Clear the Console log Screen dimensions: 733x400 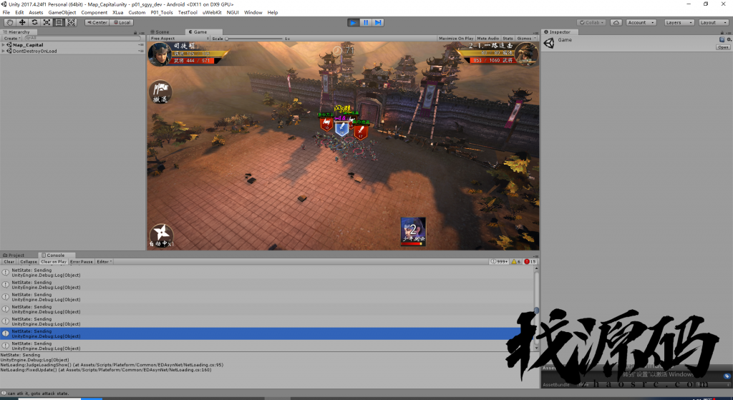pos(9,262)
